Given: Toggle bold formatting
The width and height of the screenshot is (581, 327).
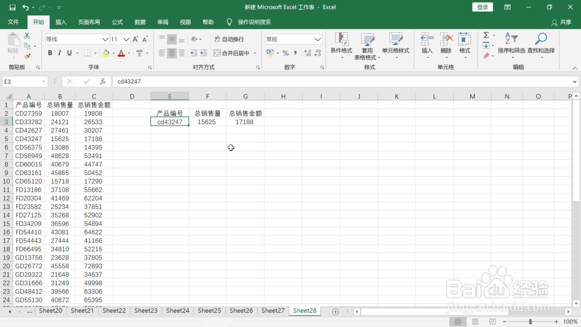Looking at the screenshot, I should click(50, 53).
